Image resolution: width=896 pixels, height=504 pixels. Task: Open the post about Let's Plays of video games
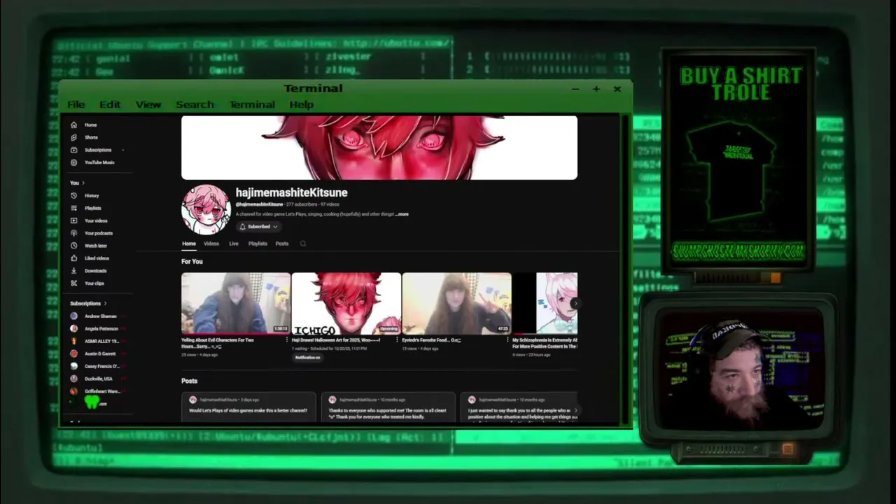click(248, 407)
